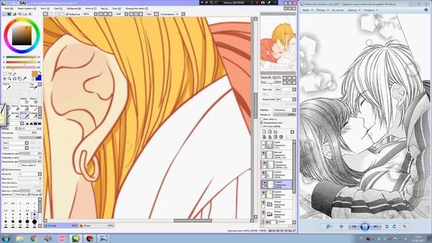Click the canvas horizontal scrollbar thumb

coord(193,221)
